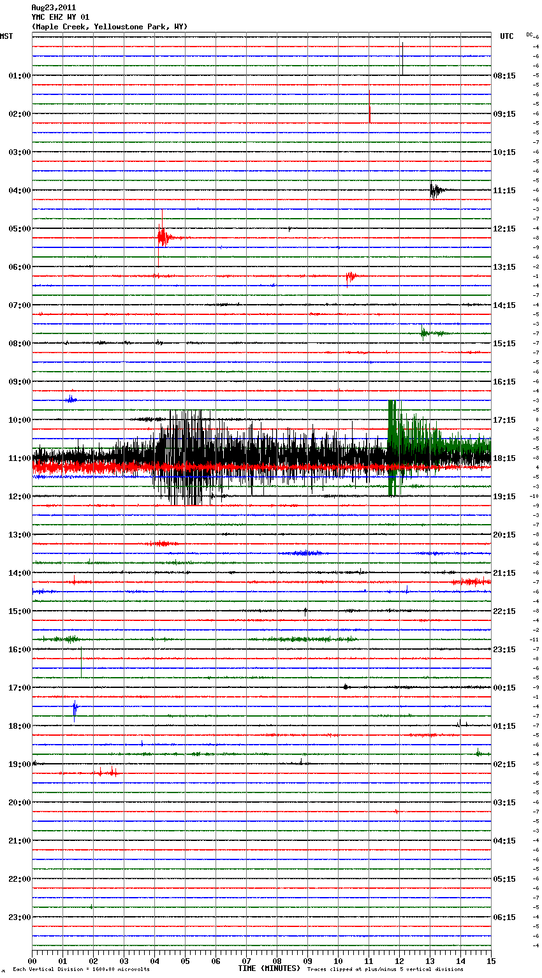542x978 pixels.
Task: Select the Maple Creek, Yellowstone Park location text
Action: 109,27
